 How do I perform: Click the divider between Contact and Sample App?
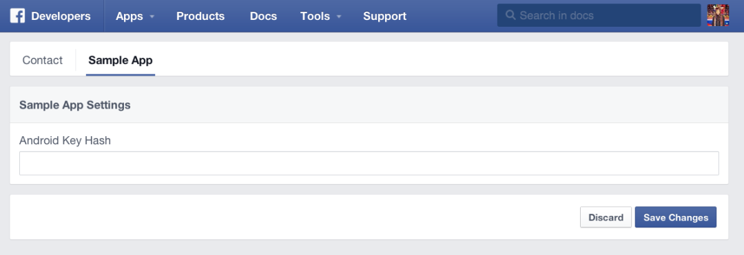pos(76,60)
